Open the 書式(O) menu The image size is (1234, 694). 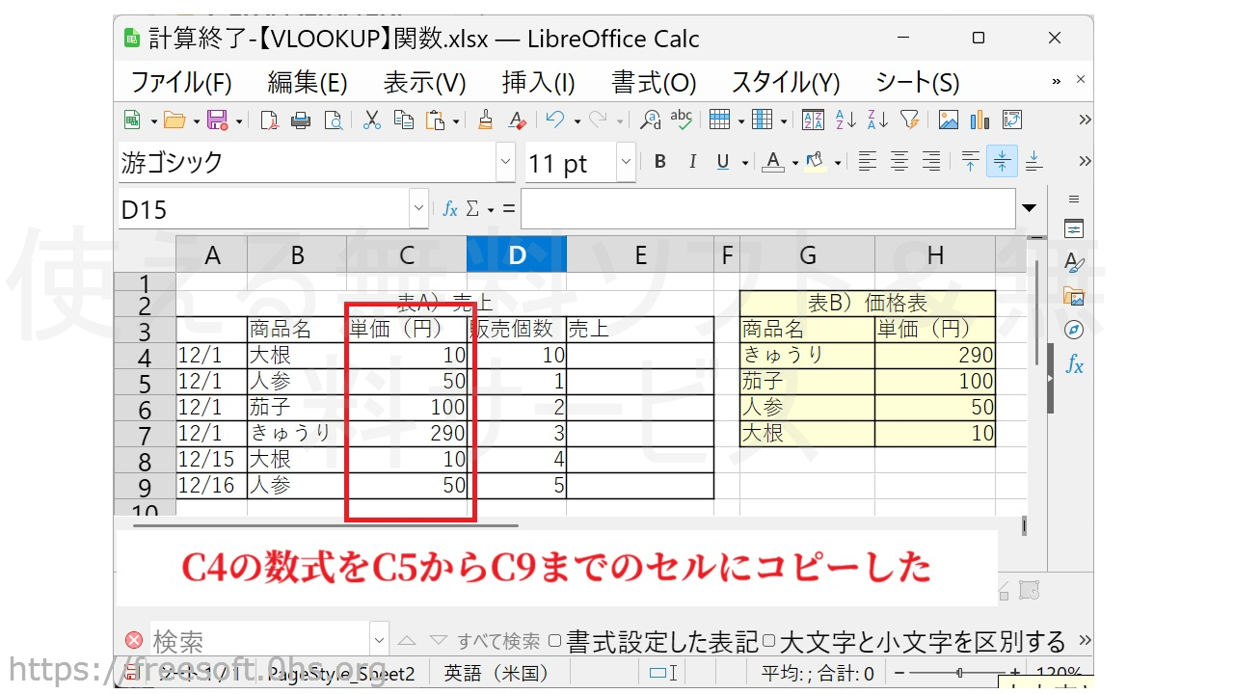(654, 83)
